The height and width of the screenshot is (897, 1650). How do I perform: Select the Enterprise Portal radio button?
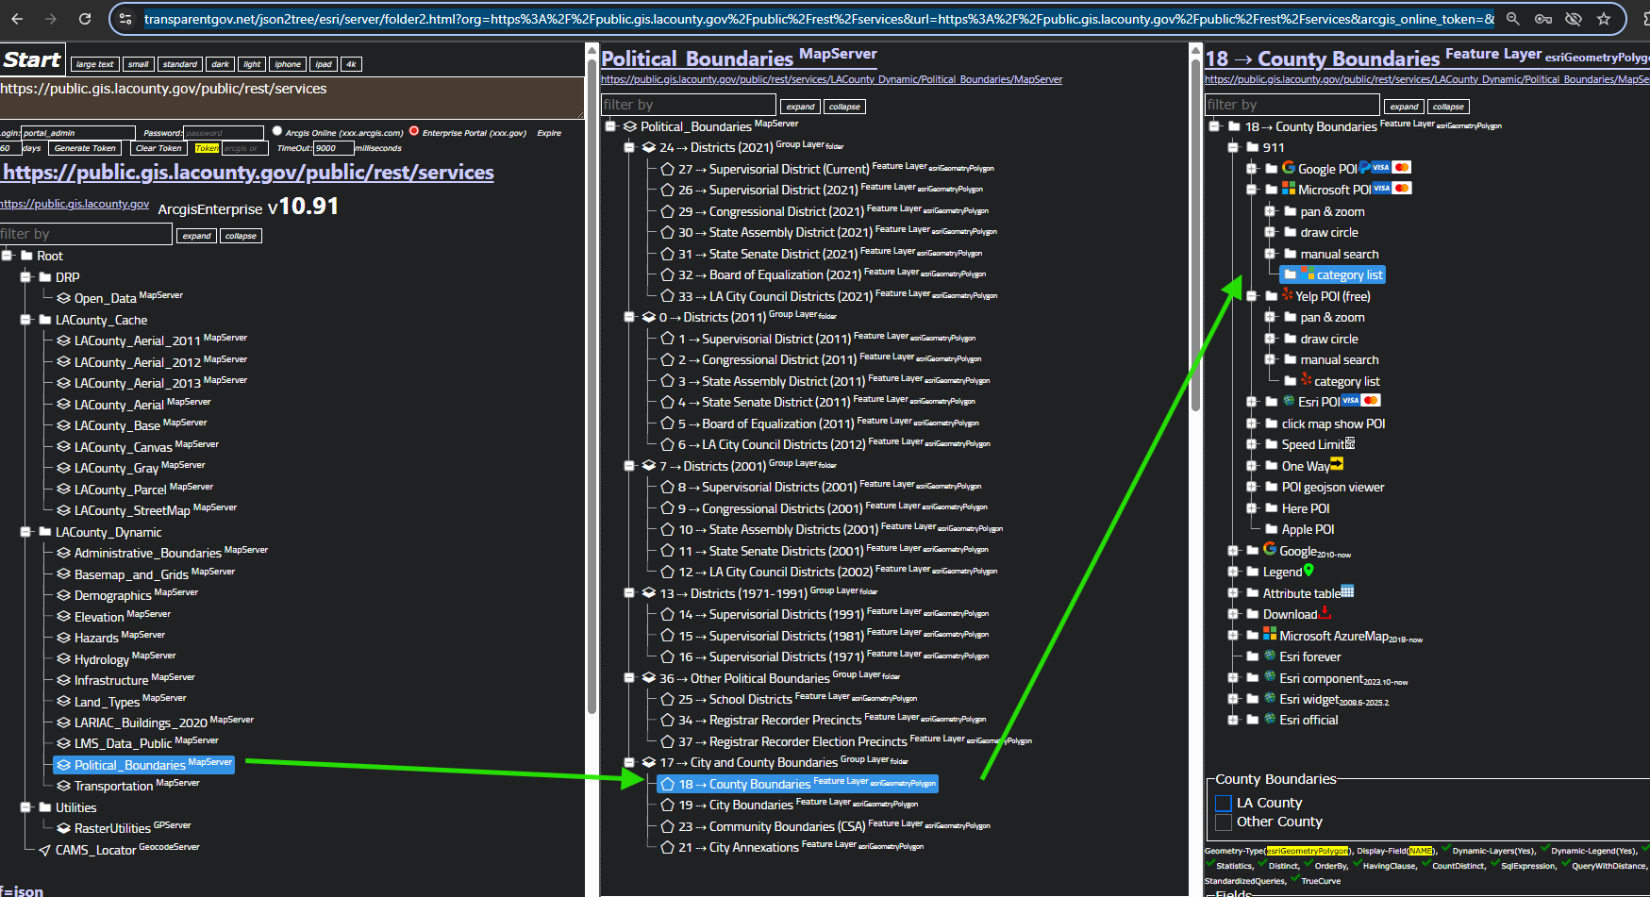click(413, 131)
